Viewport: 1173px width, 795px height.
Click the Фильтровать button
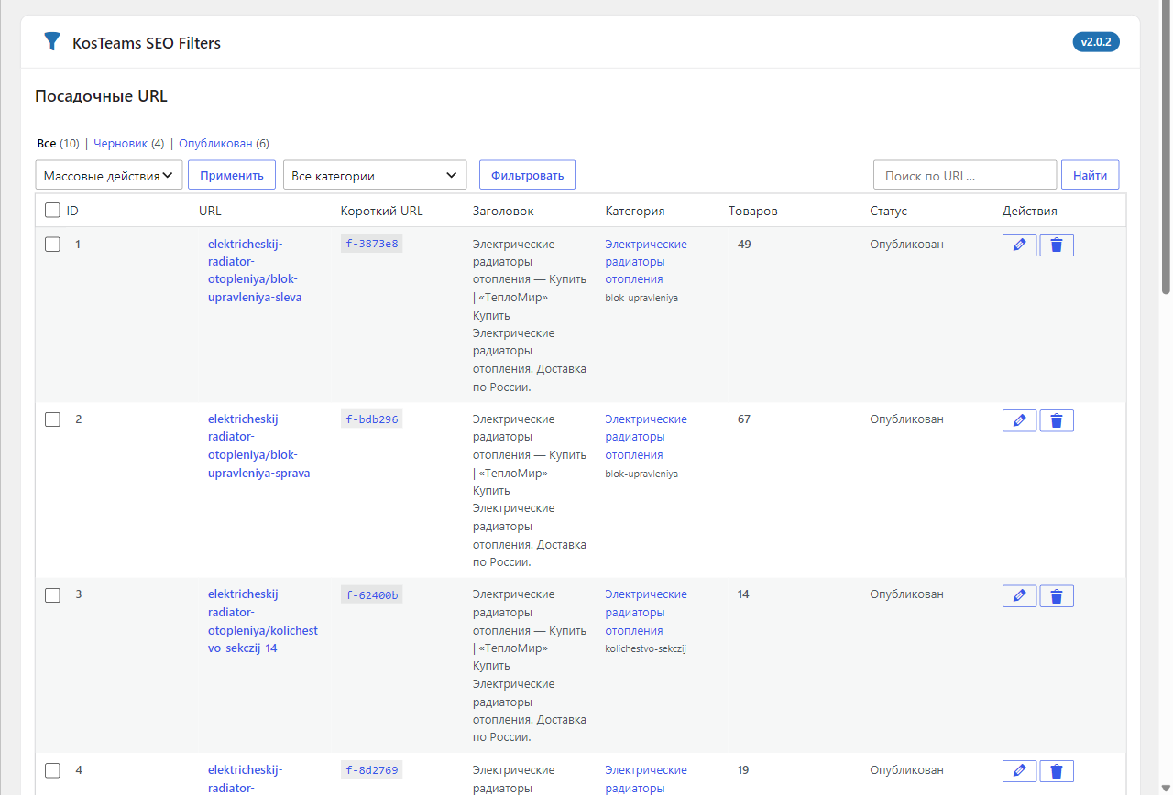pos(527,175)
